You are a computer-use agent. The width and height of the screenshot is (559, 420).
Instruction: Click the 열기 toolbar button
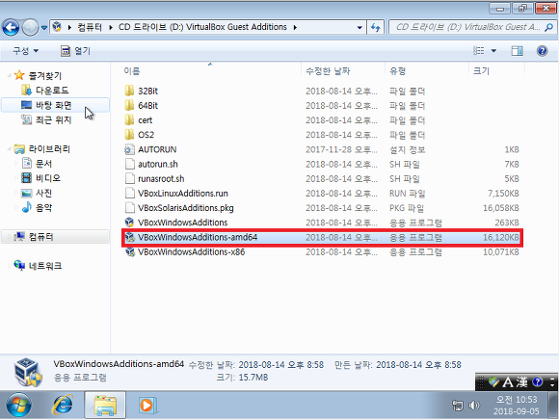coord(75,51)
